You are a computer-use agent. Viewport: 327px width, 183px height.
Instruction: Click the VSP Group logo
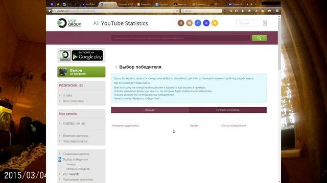tap(69, 23)
